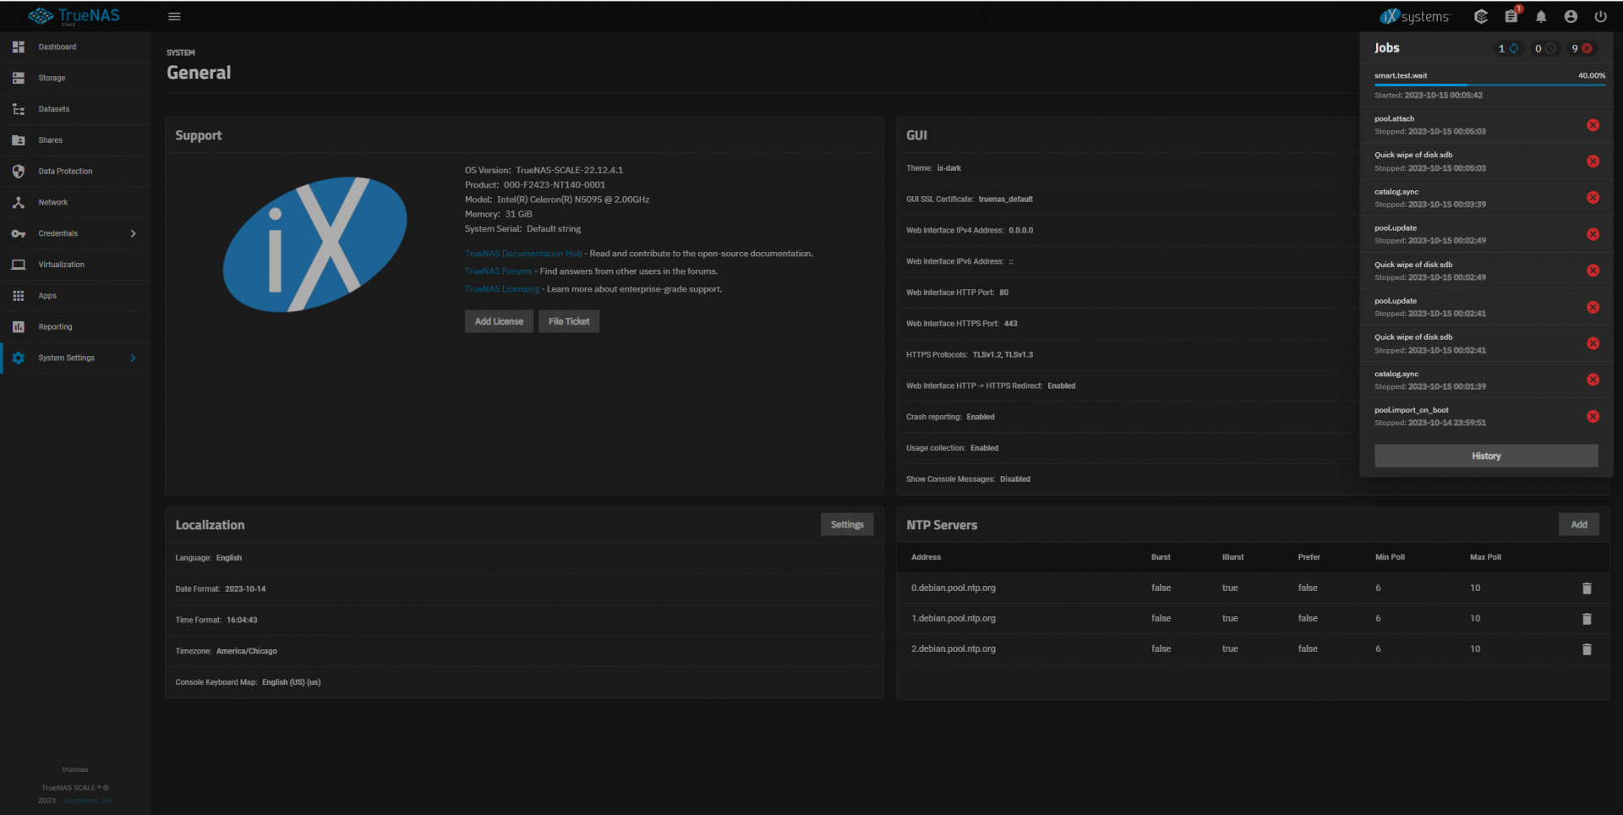Click the Datasets icon in the sidebar
Image resolution: width=1623 pixels, height=815 pixels.
point(19,109)
